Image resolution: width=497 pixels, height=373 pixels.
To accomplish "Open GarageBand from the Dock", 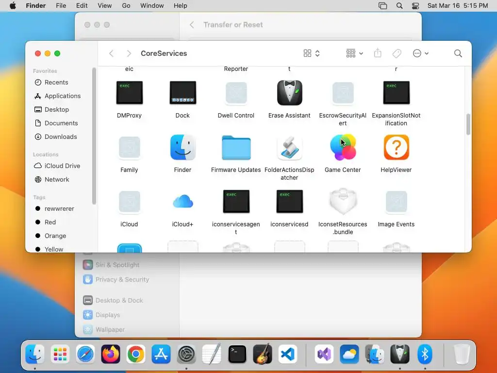I will 263,354.
